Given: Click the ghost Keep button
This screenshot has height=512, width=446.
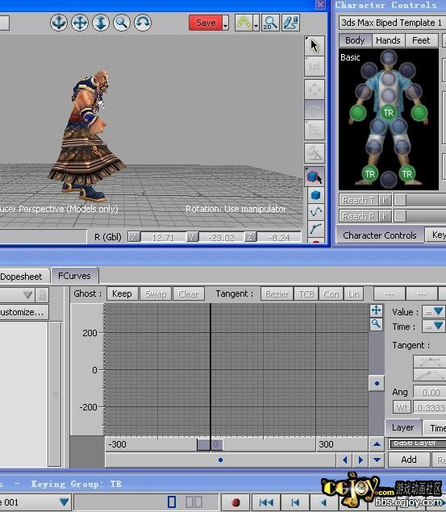Looking at the screenshot, I should (122, 293).
